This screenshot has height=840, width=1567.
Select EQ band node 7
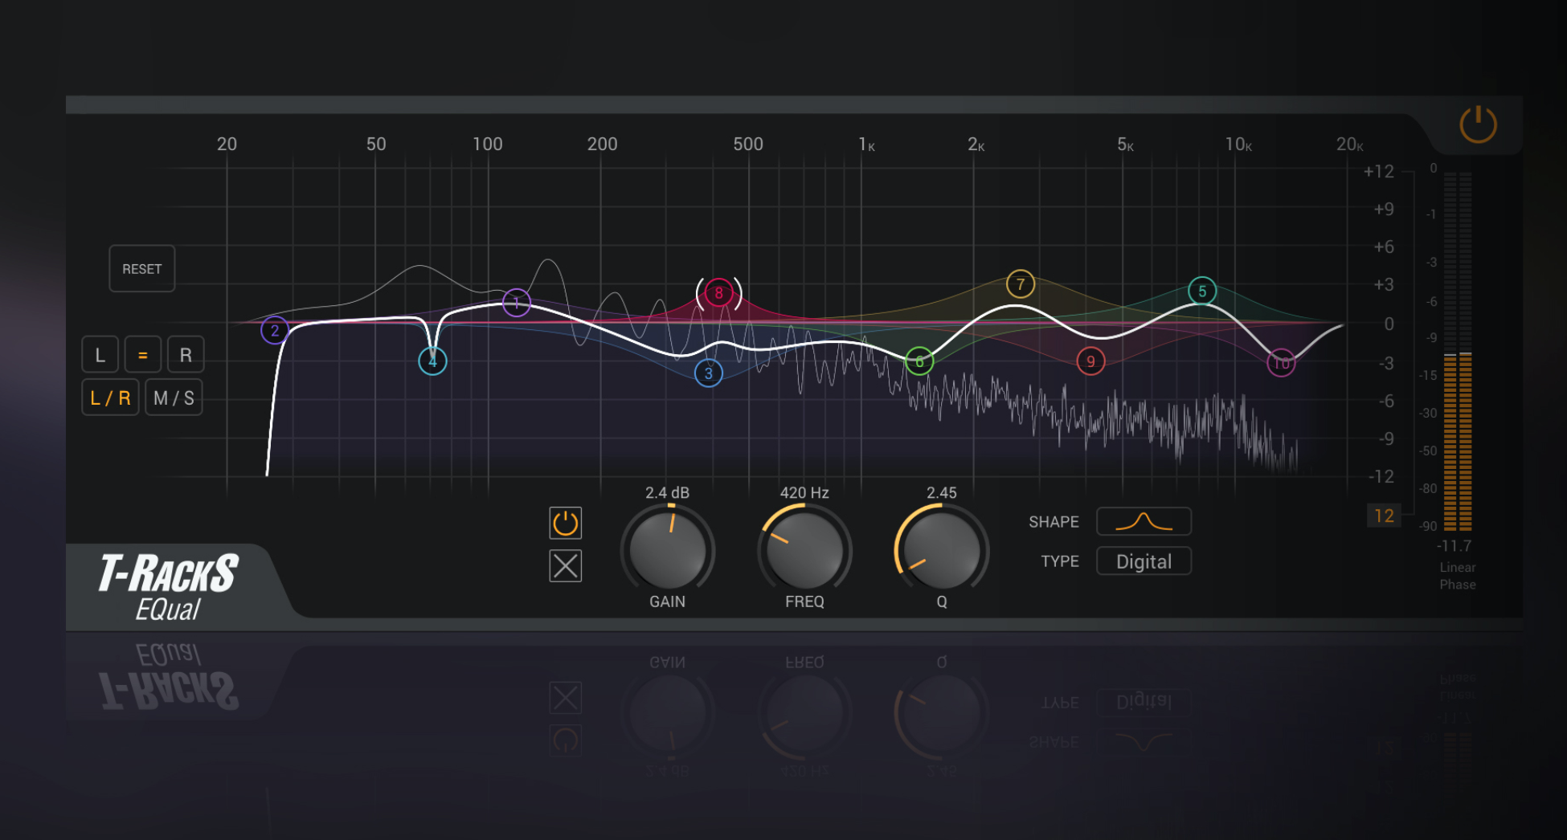pyautogui.click(x=1021, y=284)
